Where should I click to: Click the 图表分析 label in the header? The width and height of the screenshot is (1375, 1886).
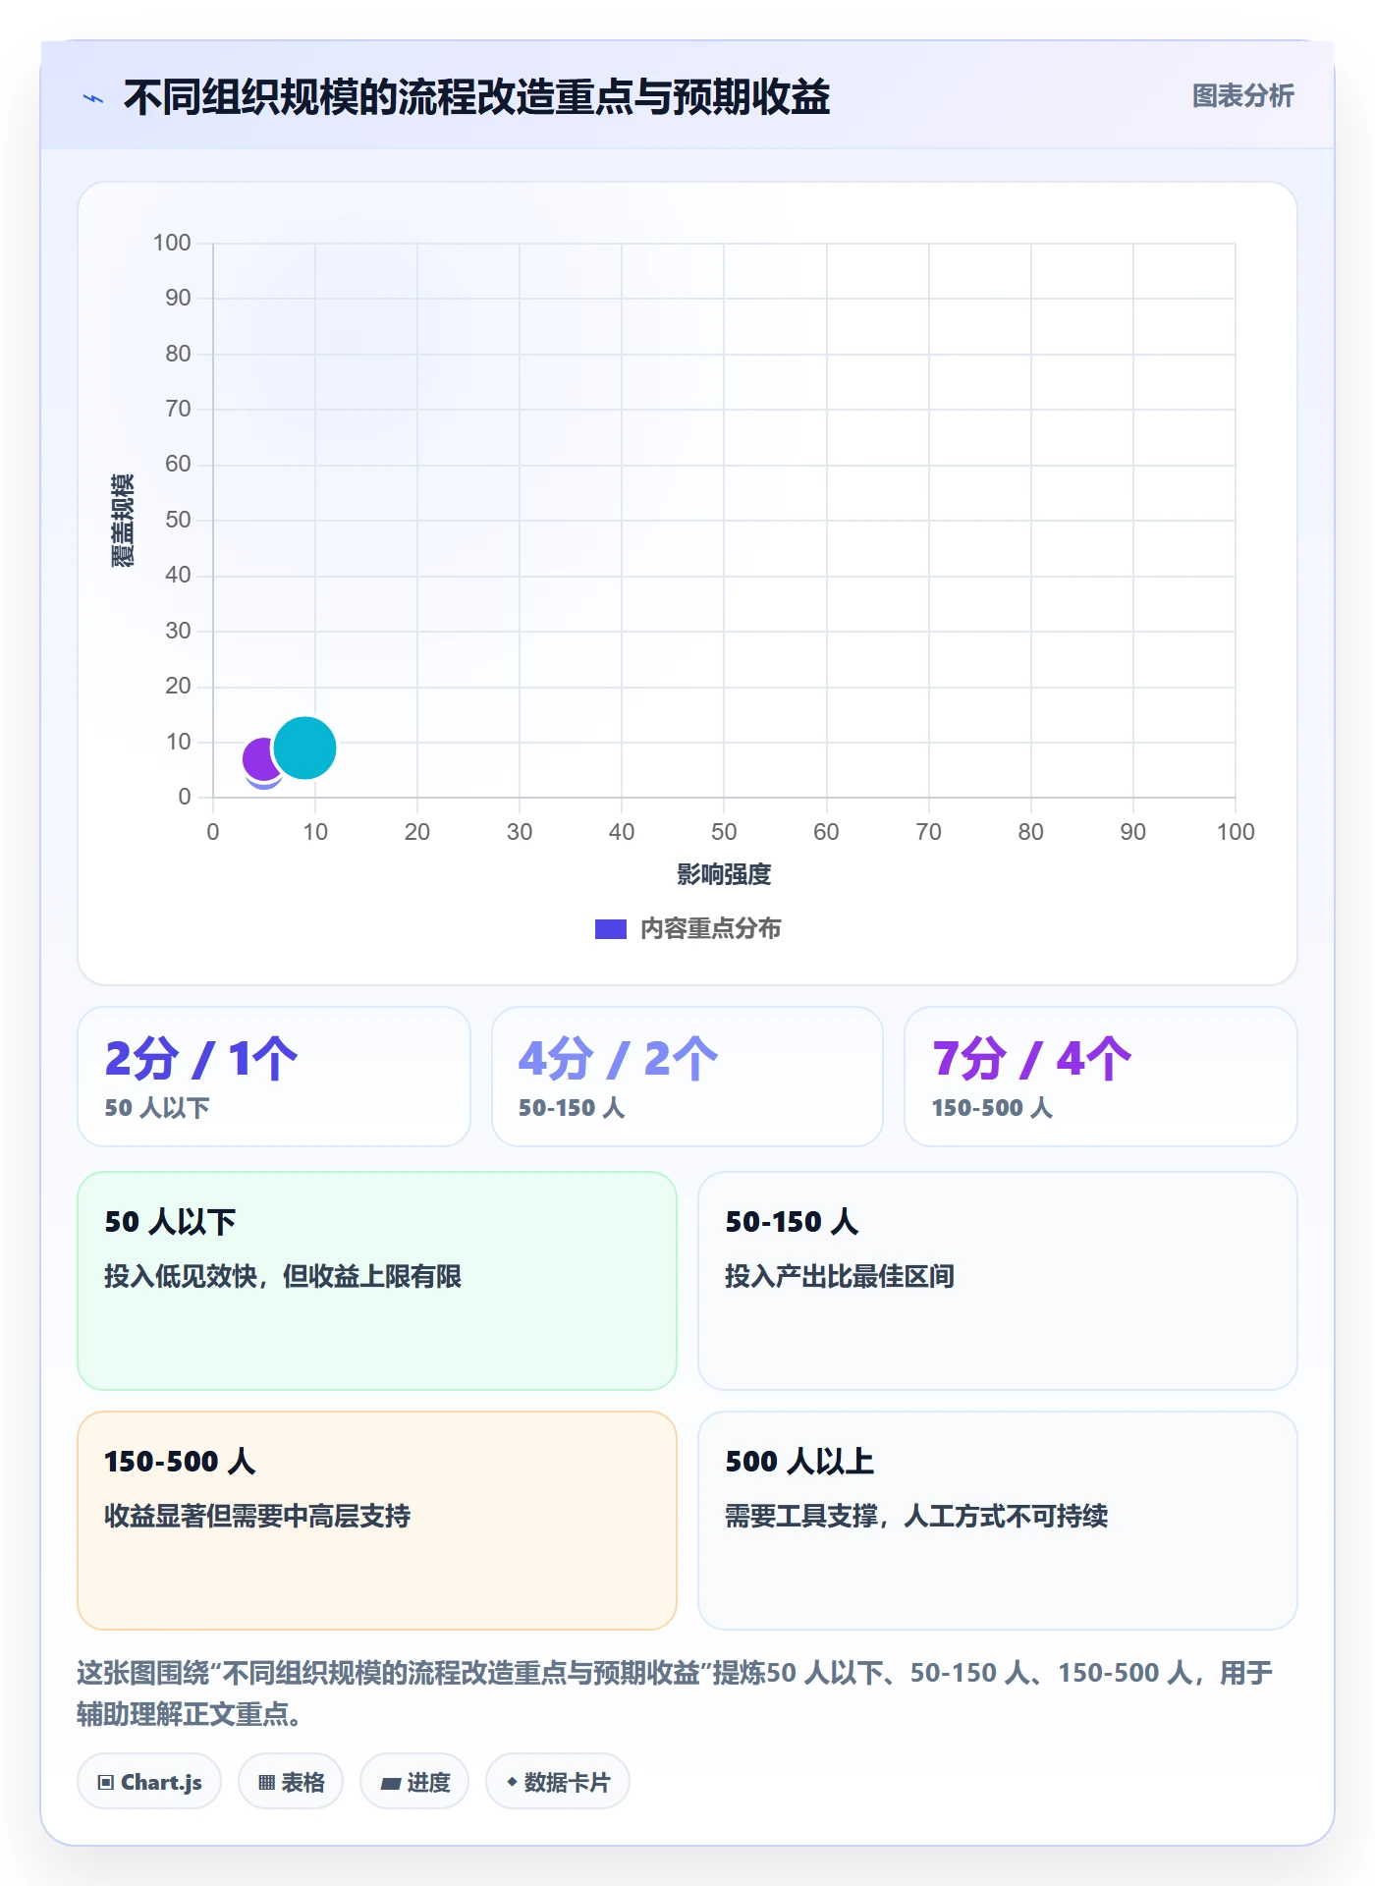click(1242, 96)
